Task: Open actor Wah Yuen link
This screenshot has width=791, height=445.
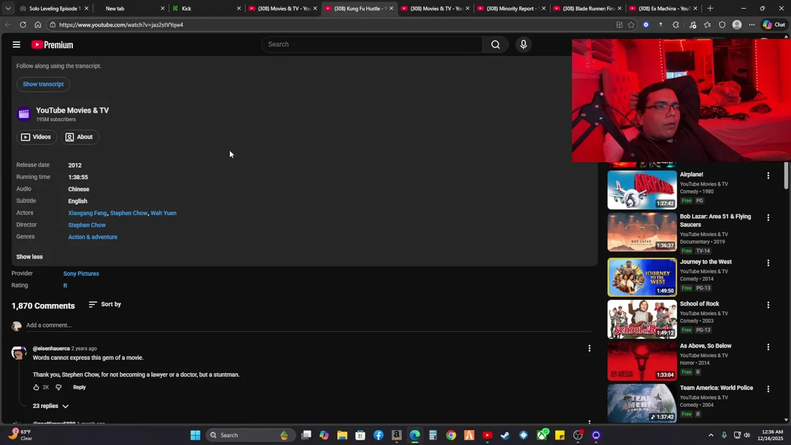Action: tap(164, 213)
